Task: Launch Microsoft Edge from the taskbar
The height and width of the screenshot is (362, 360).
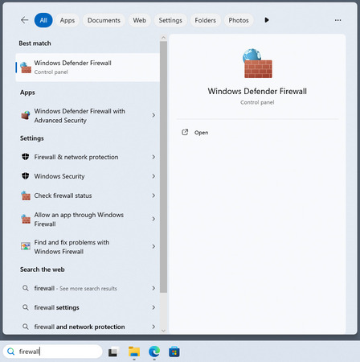Action: pos(154,352)
